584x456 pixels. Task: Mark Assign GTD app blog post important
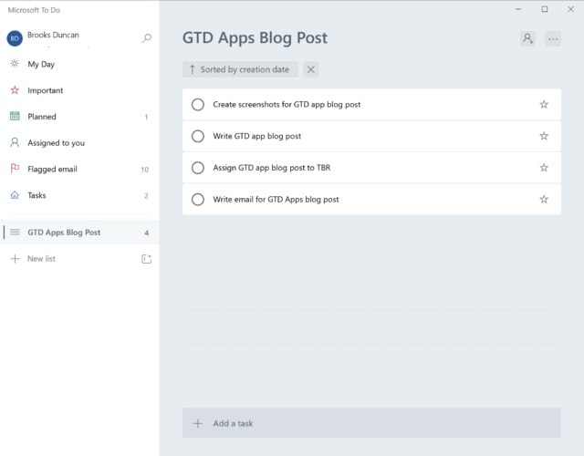(544, 168)
